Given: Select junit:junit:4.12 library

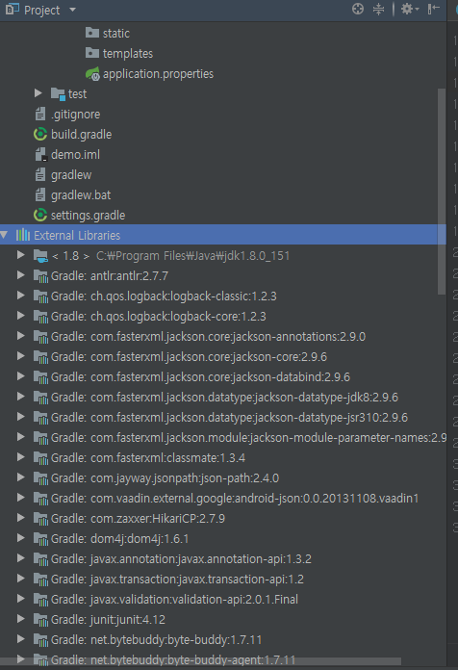Looking at the screenshot, I should point(108,620).
